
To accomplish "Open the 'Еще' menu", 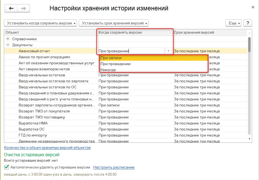I will (233, 23).
